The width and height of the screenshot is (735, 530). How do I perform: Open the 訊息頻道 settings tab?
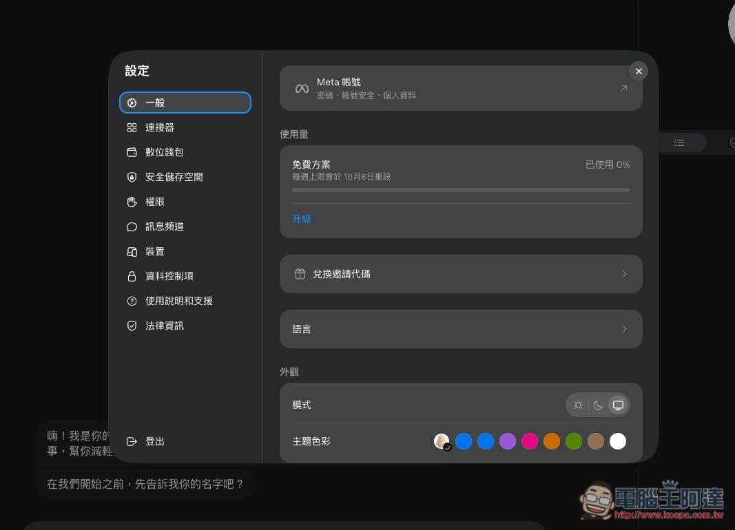point(185,226)
